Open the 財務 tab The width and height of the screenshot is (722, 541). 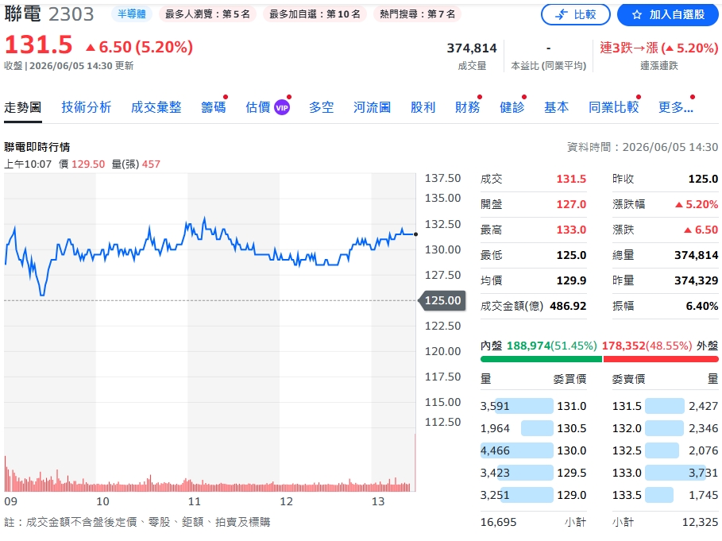(x=467, y=107)
